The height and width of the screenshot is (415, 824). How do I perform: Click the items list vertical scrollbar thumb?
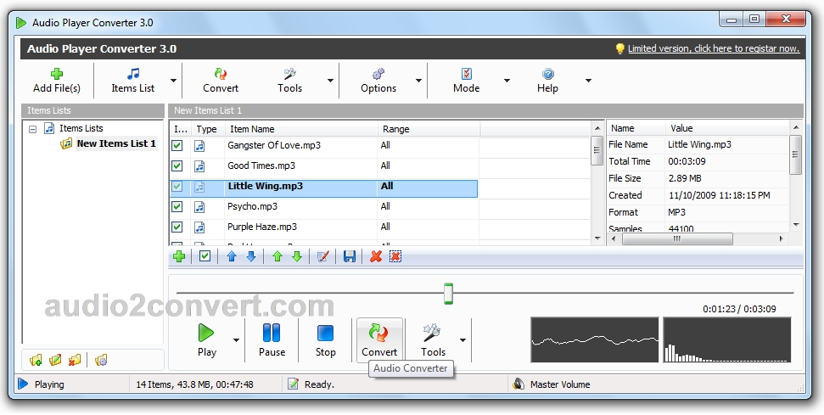[x=597, y=150]
